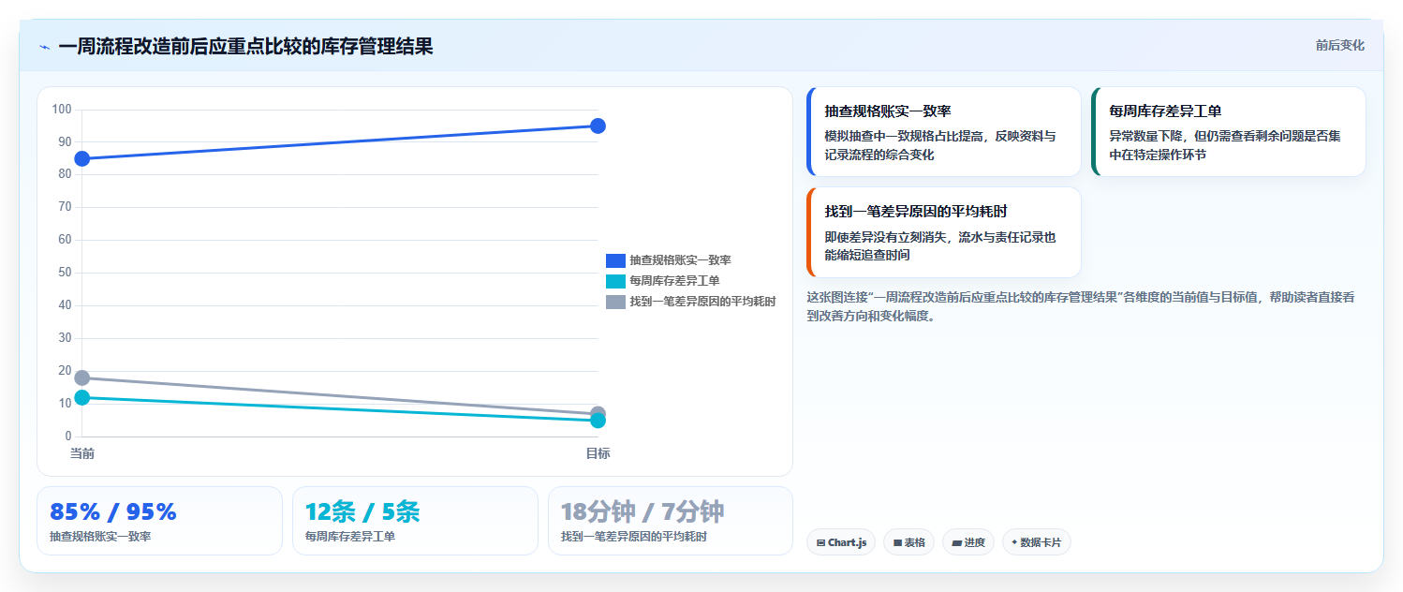Select the cyan data point at 目标 (5)
The image size is (1403, 592).
click(598, 421)
